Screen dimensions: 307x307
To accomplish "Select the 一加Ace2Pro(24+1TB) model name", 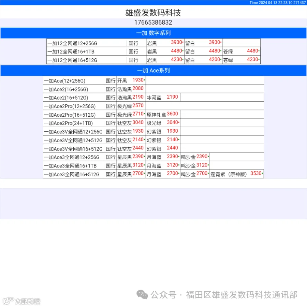I will (x=68, y=123).
